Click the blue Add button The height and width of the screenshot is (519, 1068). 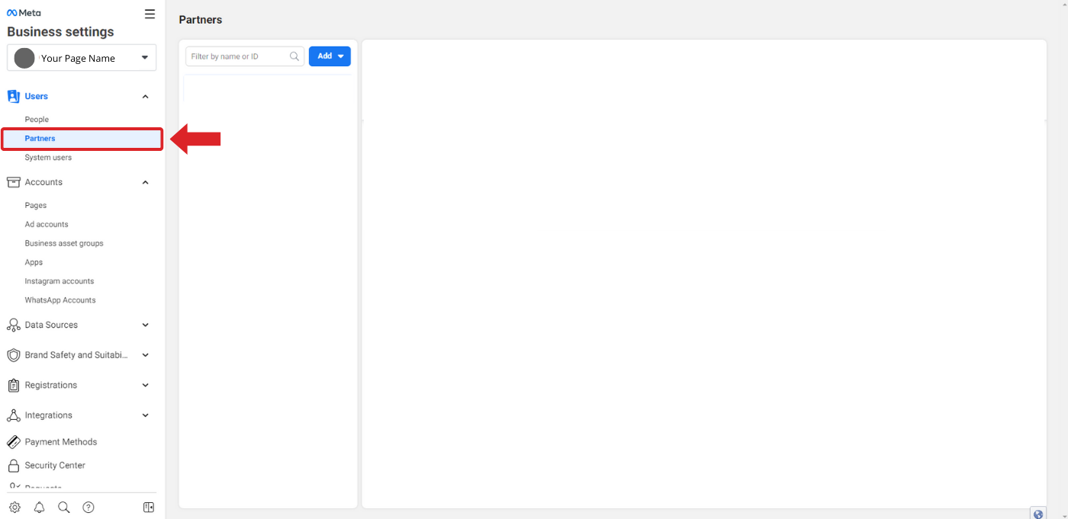click(x=330, y=56)
